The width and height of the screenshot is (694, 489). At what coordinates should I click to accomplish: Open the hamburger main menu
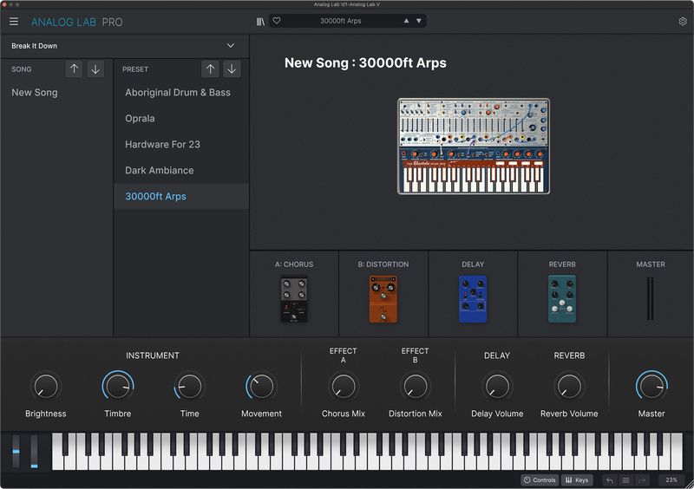[14, 21]
